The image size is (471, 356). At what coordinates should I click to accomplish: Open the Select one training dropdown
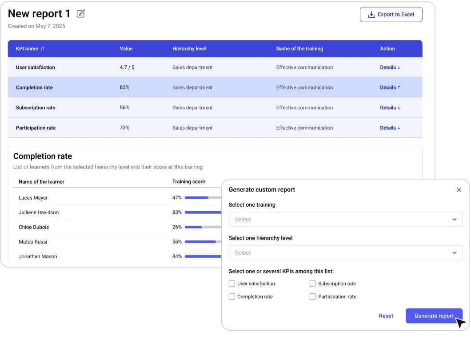345,220
